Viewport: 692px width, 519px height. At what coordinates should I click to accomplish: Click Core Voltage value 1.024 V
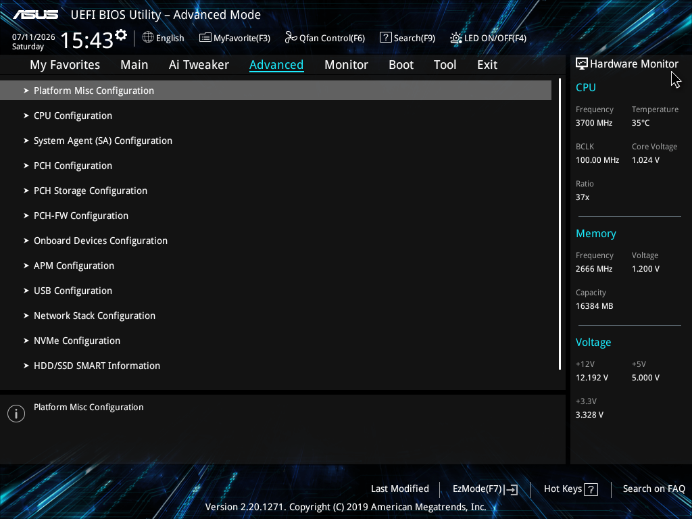[x=645, y=160]
